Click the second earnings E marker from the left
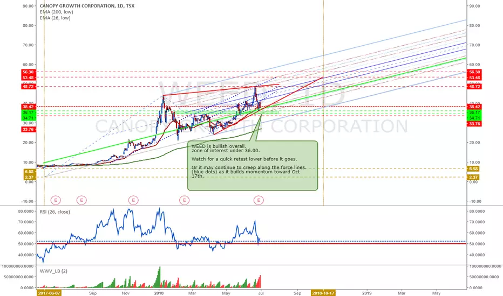Screen dimensions: 503x296 coord(81,200)
